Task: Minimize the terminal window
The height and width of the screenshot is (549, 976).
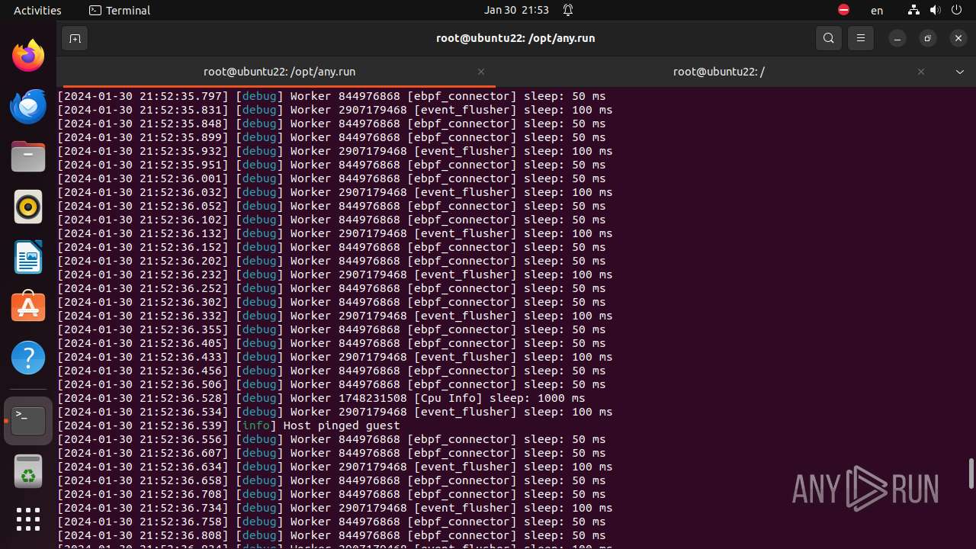Action: (897, 38)
